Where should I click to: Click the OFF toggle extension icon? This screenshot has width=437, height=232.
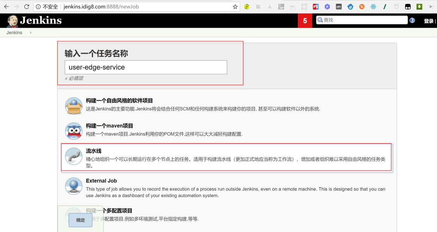coord(338,6)
